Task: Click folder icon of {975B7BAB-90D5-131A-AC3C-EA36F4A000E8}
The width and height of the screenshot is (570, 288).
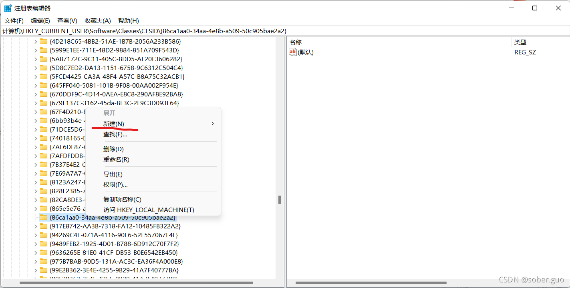Action: 44,261
